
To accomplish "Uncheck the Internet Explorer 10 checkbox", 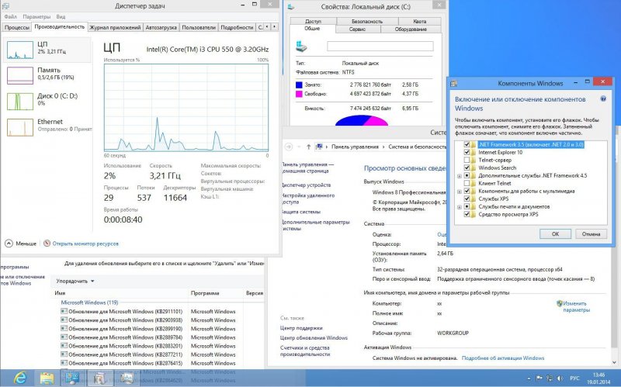I will pyautogui.click(x=467, y=152).
